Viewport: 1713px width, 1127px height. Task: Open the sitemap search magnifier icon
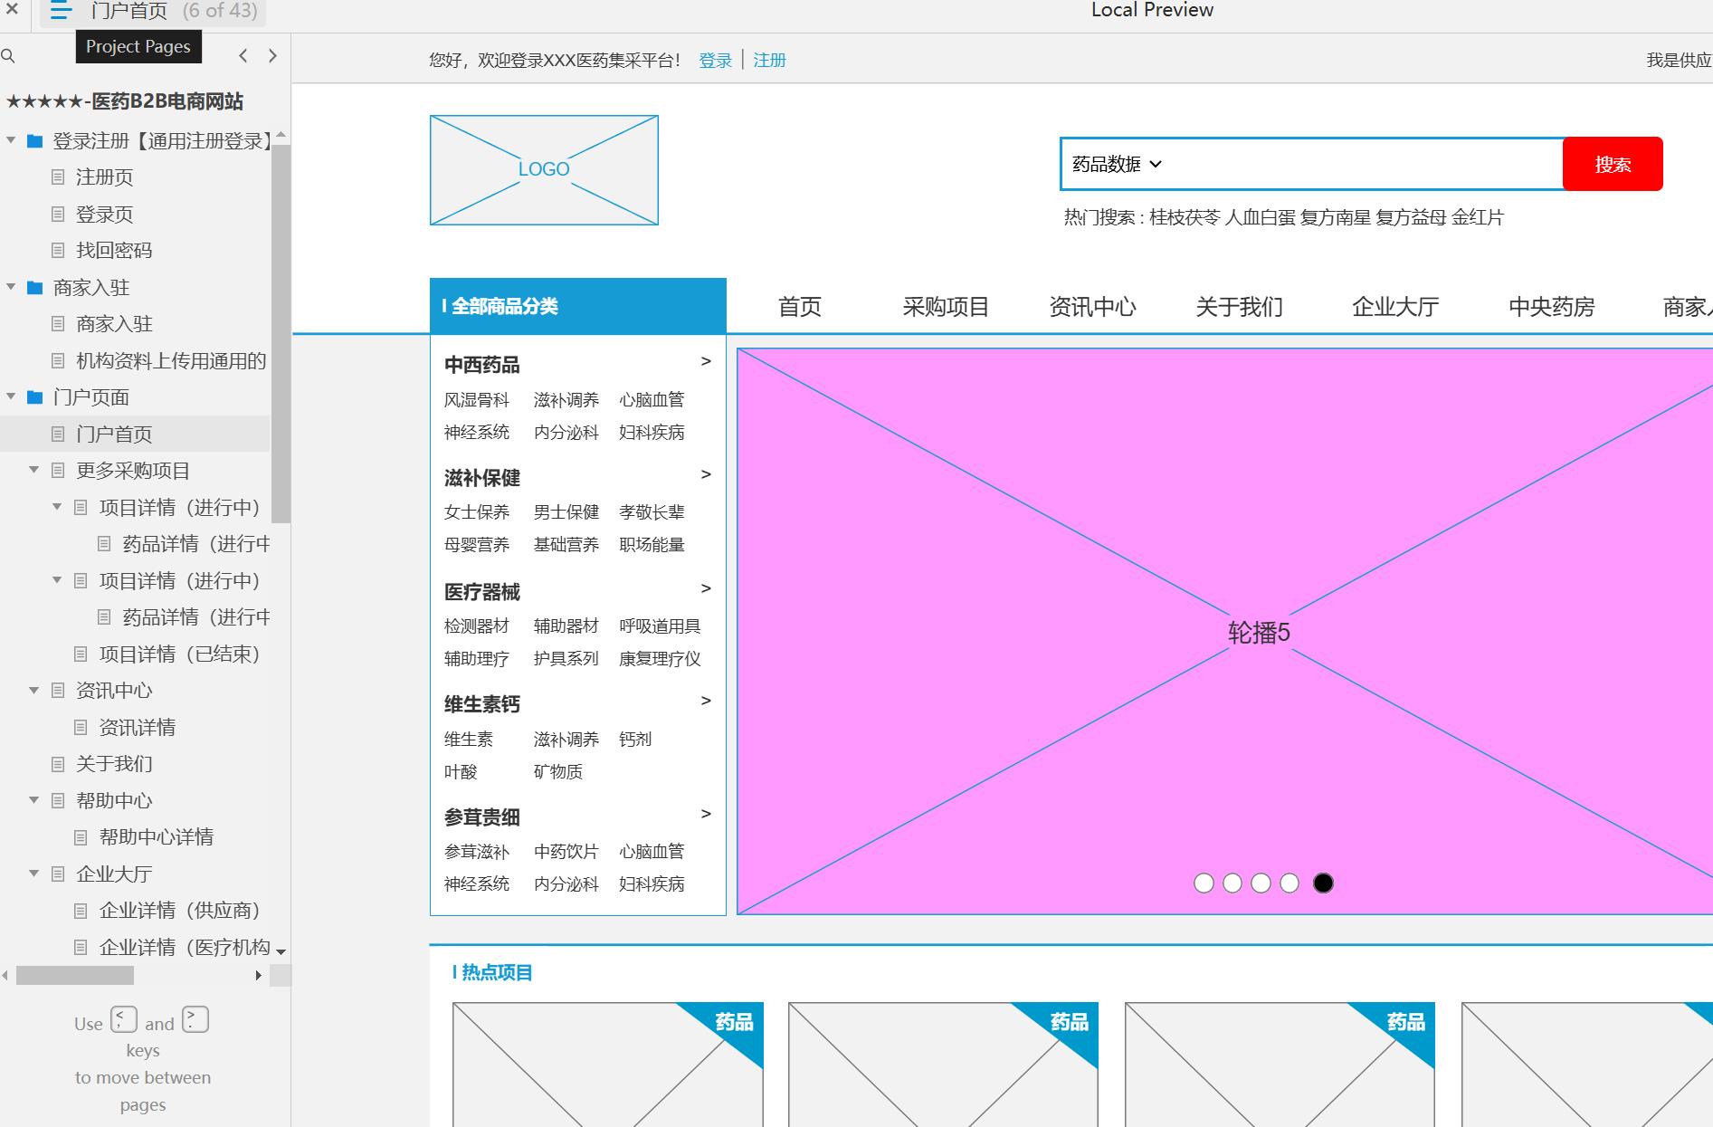pyautogui.click(x=8, y=56)
